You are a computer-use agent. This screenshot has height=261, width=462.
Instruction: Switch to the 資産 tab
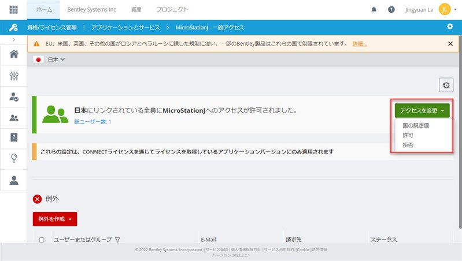click(136, 10)
